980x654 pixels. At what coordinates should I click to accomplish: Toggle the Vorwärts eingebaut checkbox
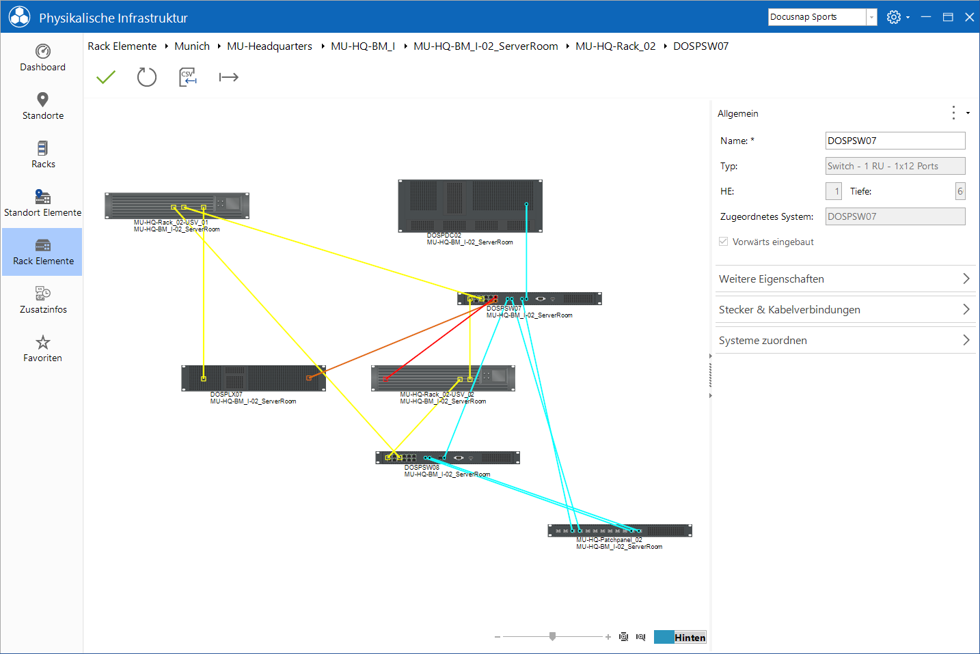pos(724,242)
